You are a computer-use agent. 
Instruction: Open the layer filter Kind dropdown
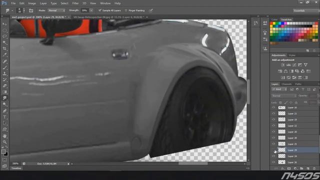click(279, 89)
